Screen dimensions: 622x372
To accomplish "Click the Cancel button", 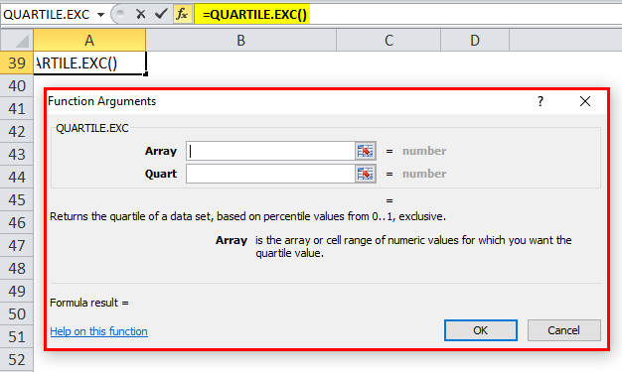I will click(563, 330).
